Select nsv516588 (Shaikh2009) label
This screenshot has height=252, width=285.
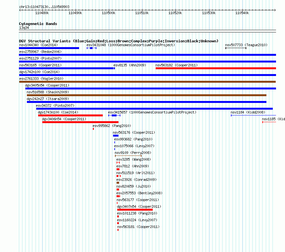tap(48, 92)
